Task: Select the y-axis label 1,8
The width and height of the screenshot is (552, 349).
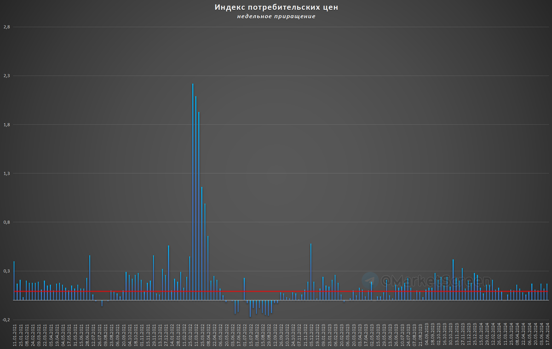Action: pos(6,125)
